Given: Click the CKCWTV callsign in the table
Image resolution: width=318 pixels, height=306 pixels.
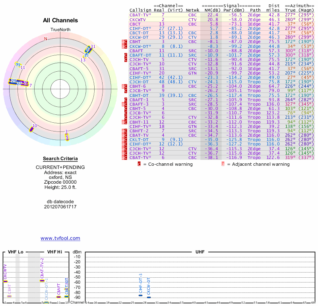Looking at the screenshot, I should 138,19.
